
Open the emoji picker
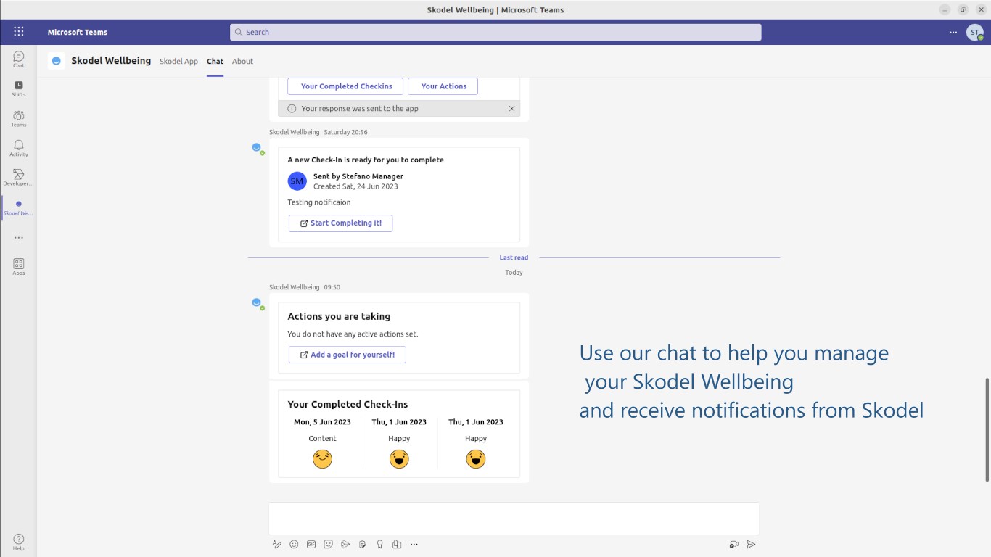[294, 544]
